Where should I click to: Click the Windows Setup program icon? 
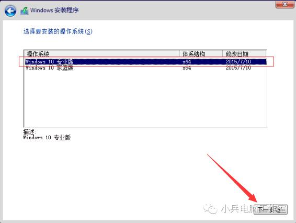coord(25,11)
